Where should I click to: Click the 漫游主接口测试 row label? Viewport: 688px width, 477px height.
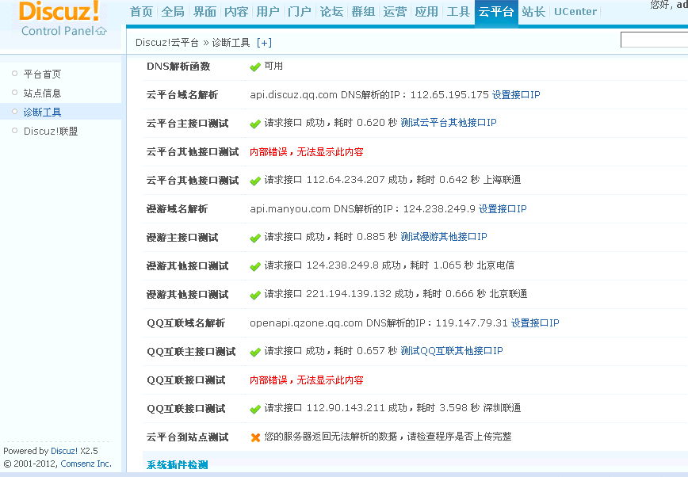(x=182, y=238)
